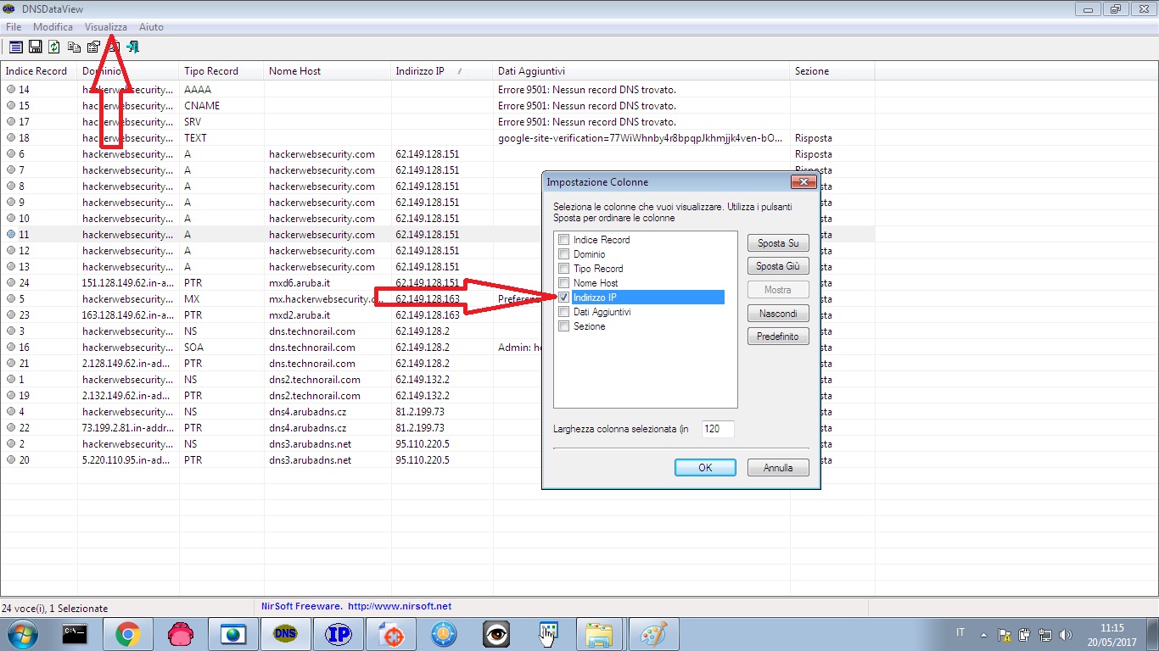The width and height of the screenshot is (1159, 651).
Task: Sort by the Nome Host column header
Action: point(328,71)
